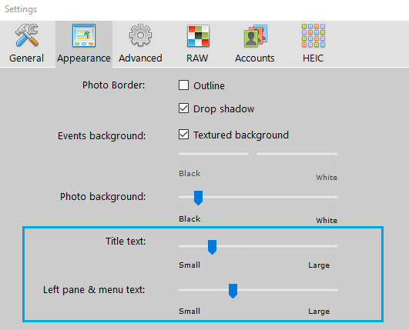Click the Drop shadow label text

click(x=224, y=109)
